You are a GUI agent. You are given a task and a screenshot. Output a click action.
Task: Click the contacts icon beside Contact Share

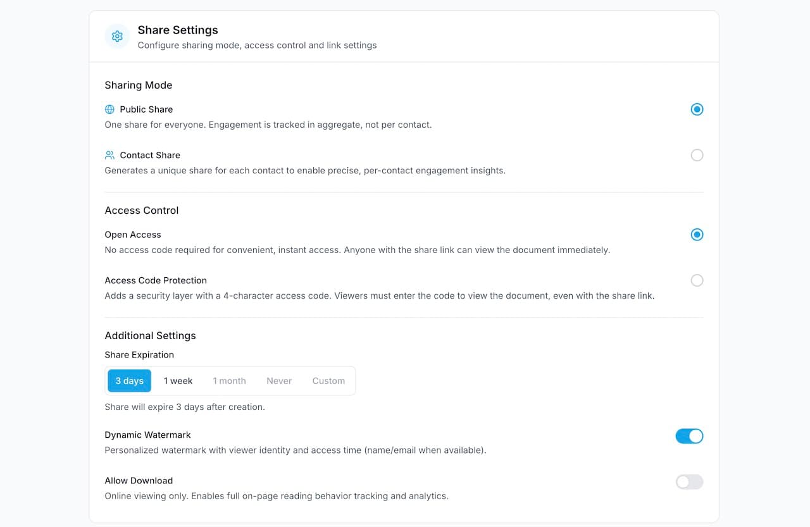click(110, 155)
